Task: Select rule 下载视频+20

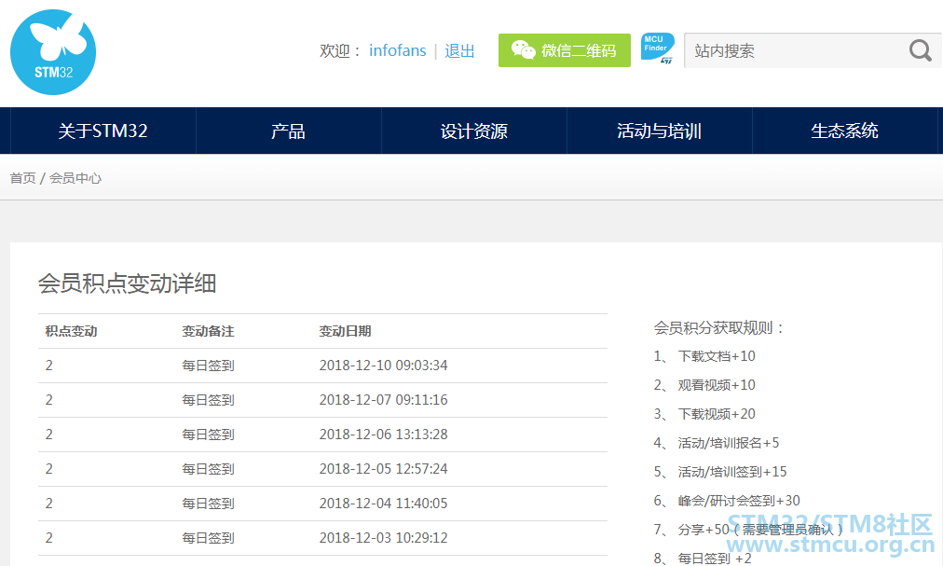Action: click(717, 414)
